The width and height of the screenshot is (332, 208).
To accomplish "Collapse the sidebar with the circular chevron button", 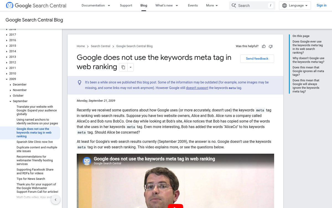I will [55, 199].
